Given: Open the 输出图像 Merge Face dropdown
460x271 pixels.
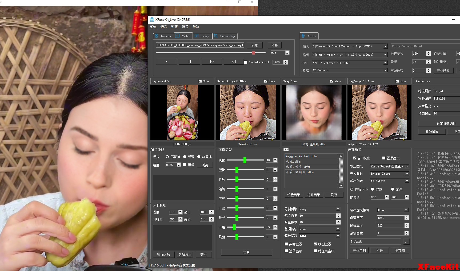Looking at the screenshot, I should pyautogui.click(x=389, y=166).
